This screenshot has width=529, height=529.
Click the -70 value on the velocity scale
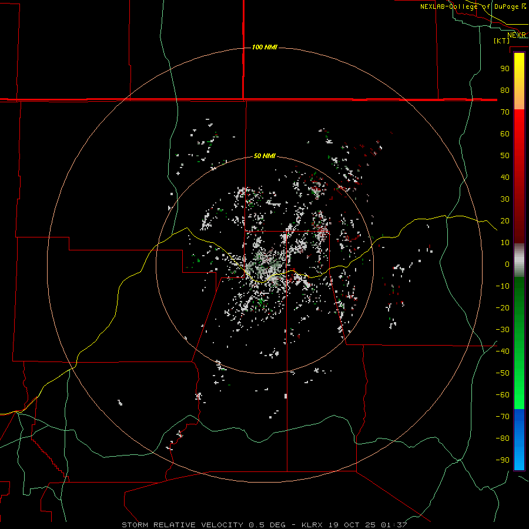[503, 416]
